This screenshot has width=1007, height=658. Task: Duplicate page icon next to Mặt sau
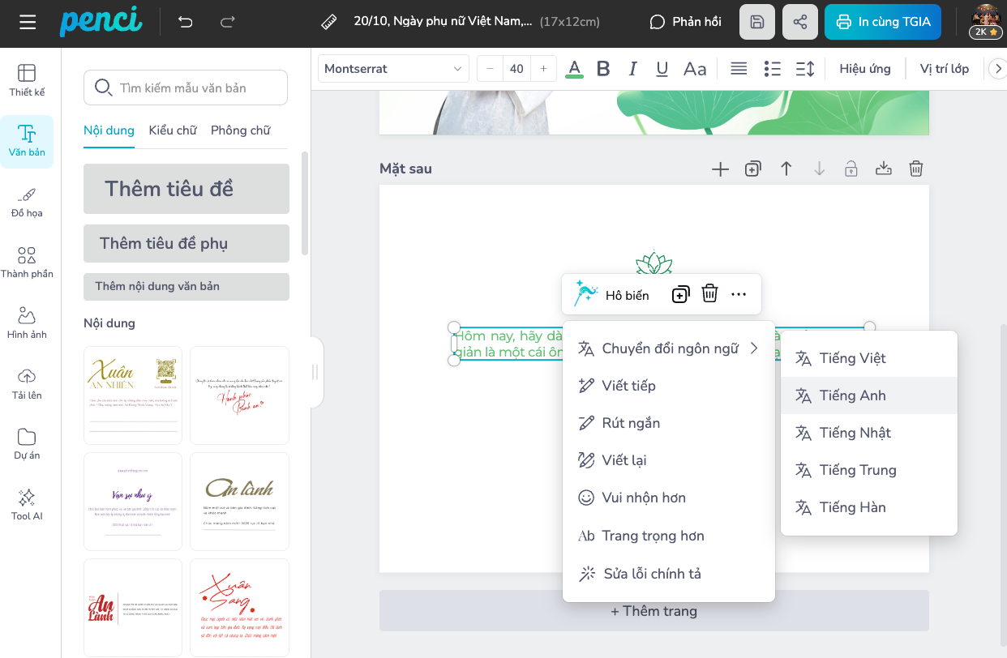click(753, 169)
